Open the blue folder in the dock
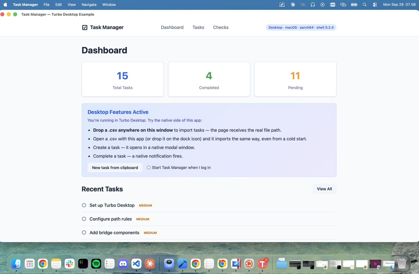This screenshot has width=419, height=274. coord(282,264)
